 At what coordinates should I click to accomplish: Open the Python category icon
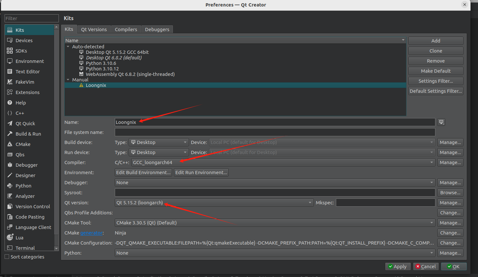pyautogui.click(x=10, y=186)
